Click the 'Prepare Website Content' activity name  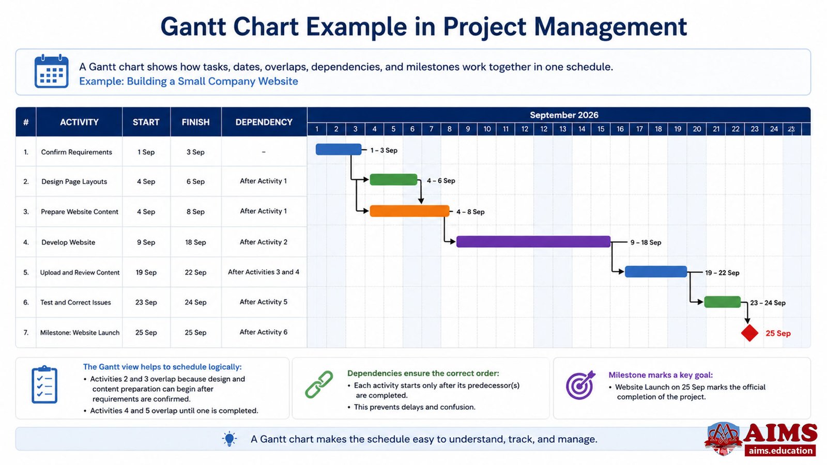coord(80,212)
